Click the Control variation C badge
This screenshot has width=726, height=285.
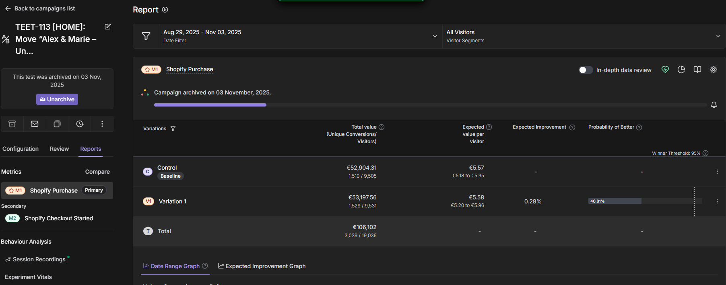(x=148, y=172)
